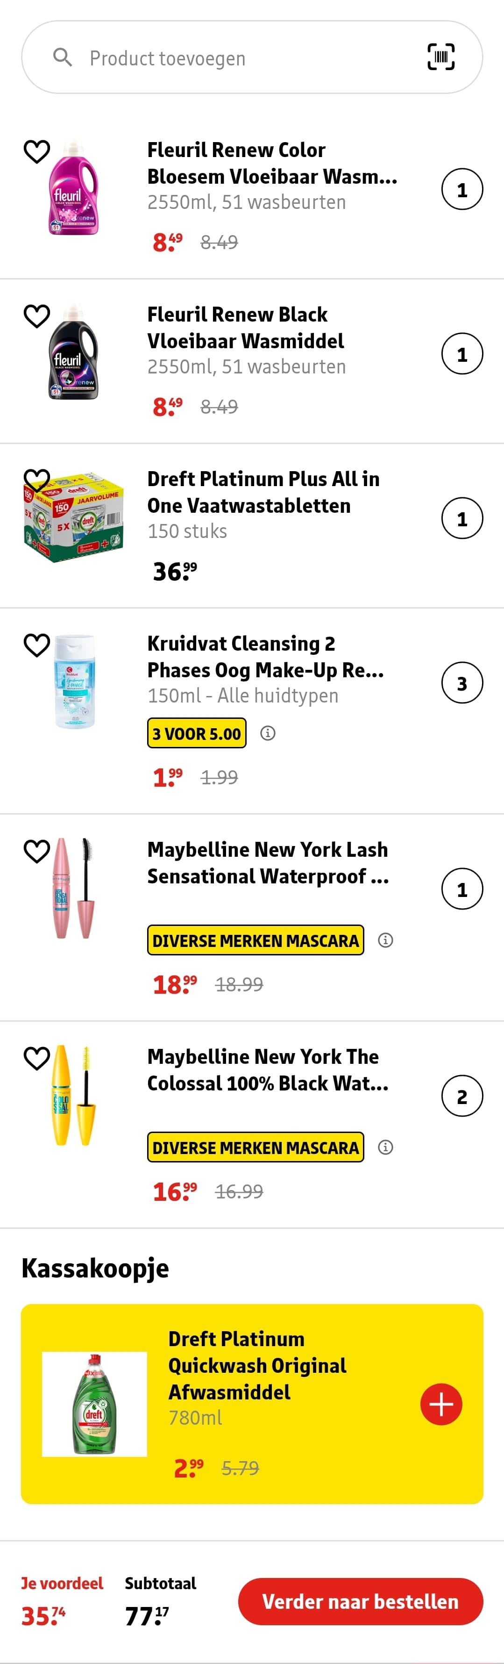The width and height of the screenshot is (504, 1664).
Task: Favorite the Fleuril Renew Black detergent
Action: tap(37, 316)
